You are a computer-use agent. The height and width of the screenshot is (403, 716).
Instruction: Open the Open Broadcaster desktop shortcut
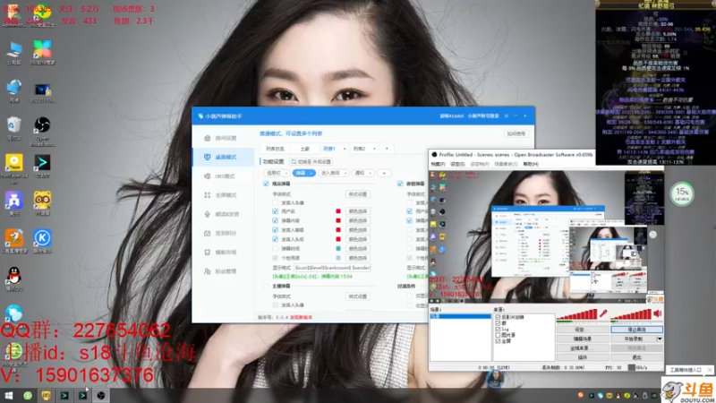[42, 132]
